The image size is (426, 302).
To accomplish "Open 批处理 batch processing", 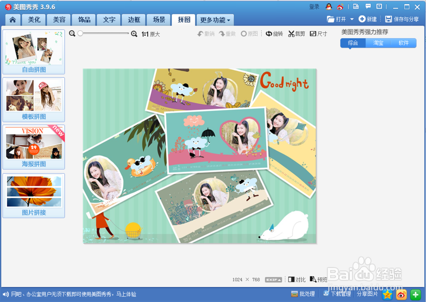I will (303, 294).
